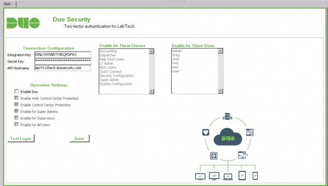The height and width of the screenshot is (186, 328).
Task: Toggle Enable for All Users checkbox
Action: pos(16,125)
